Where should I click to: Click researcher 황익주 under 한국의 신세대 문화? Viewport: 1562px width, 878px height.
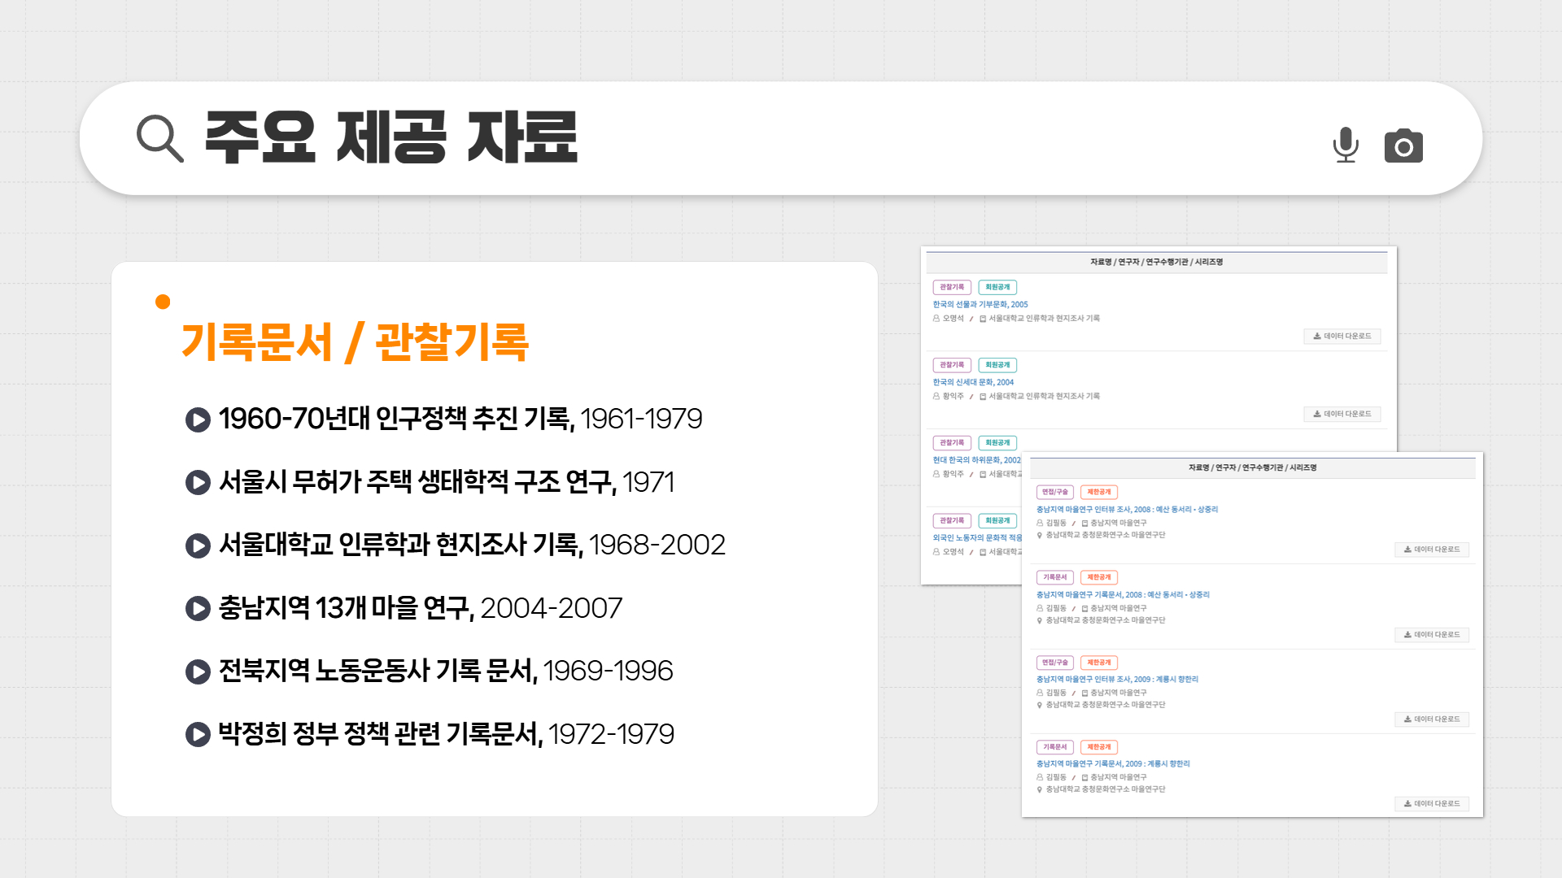pyautogui.click(x=953, y=397)
